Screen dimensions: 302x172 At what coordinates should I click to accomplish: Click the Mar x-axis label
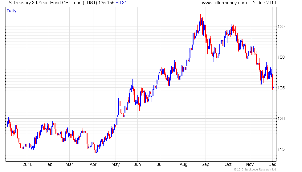(69, 165)
